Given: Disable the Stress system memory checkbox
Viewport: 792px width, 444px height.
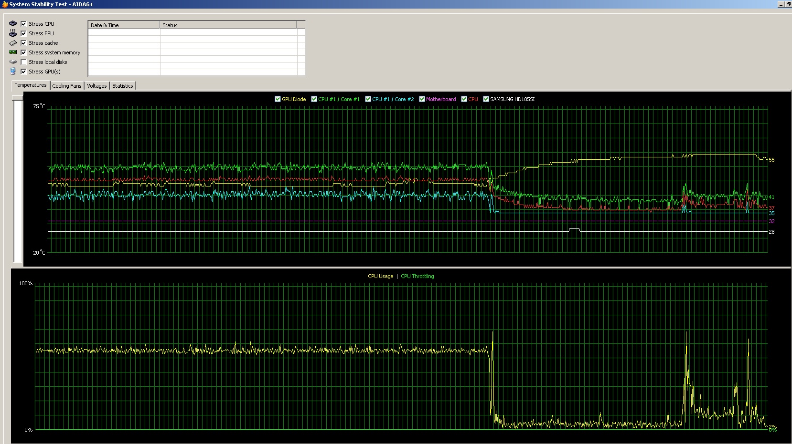Looking at the screenshot, I should coord(23,52).
